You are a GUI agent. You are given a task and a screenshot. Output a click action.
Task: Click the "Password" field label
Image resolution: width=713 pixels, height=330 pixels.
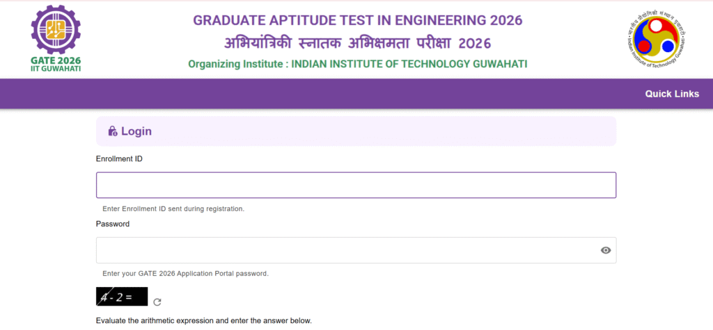113,224
